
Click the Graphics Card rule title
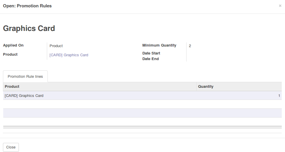tap(29, 28)
